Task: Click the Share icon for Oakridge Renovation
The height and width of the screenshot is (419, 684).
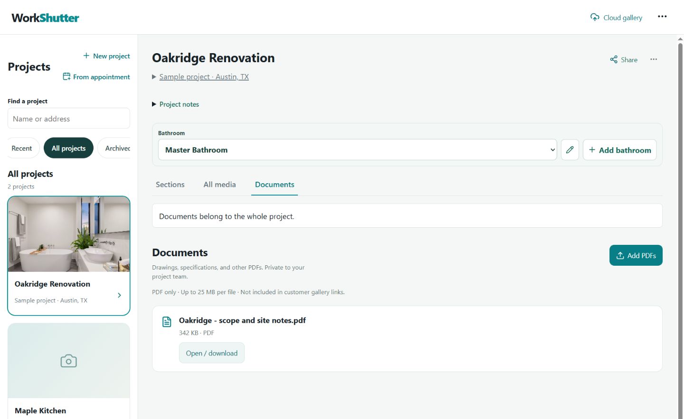Action: click(x=614, y=59)
